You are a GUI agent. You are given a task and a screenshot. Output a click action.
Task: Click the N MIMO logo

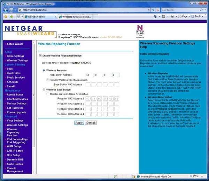[140, 31]
